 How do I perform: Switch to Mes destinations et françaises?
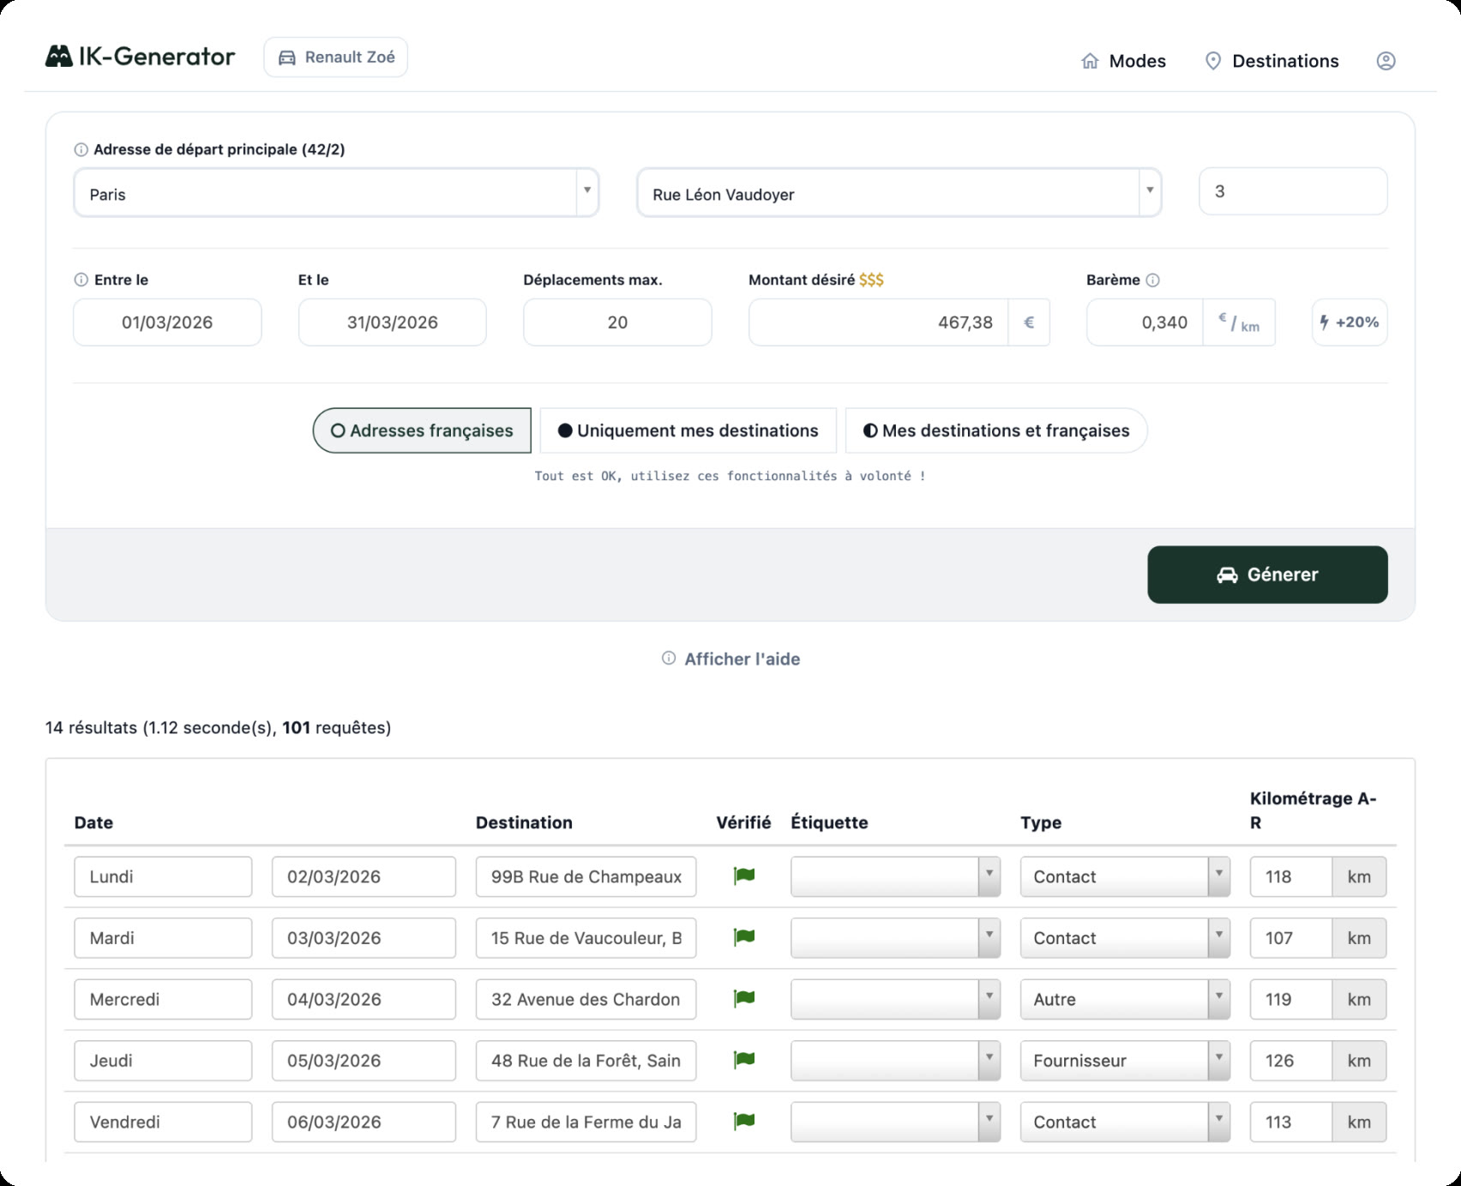click(x=995, y=430)
